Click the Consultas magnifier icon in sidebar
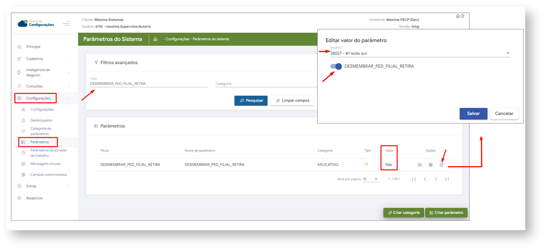 (19, 86)
